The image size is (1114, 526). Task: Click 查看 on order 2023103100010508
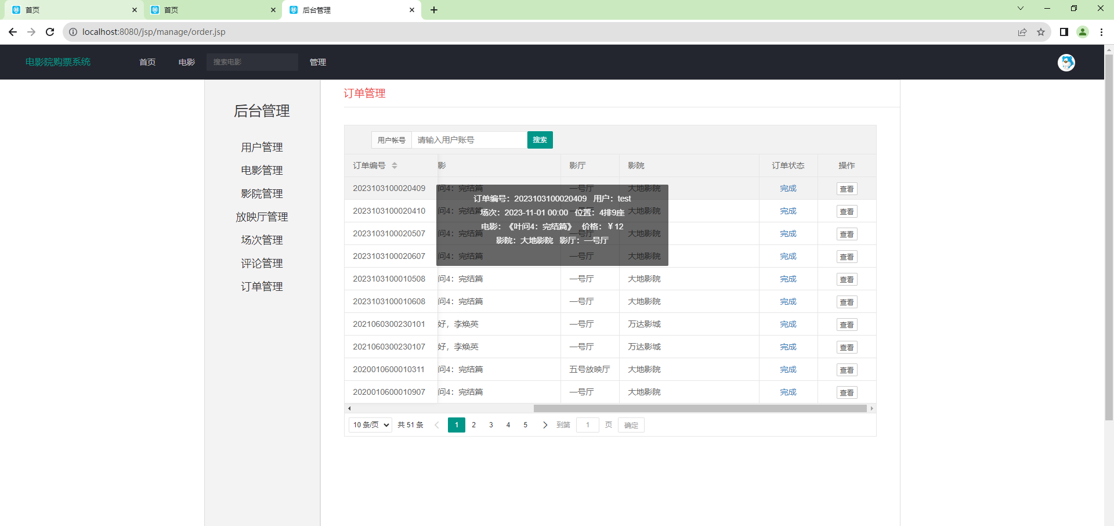point(847,279)
